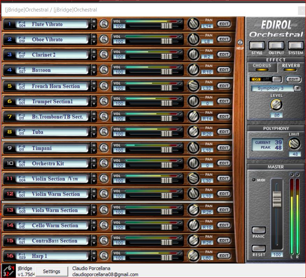Click the volume fader for Viola Warm Section

(167, 212)
